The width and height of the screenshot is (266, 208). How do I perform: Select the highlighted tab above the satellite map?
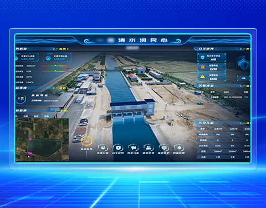point(47,116)
